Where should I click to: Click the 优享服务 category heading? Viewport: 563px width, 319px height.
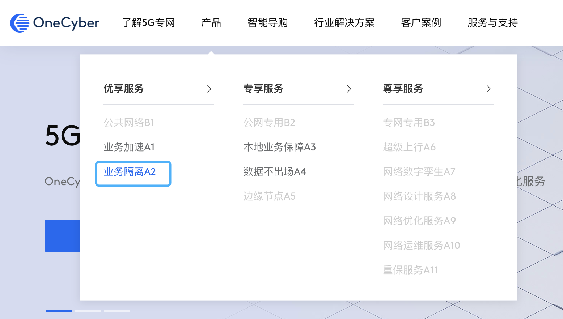pos(124,89)
